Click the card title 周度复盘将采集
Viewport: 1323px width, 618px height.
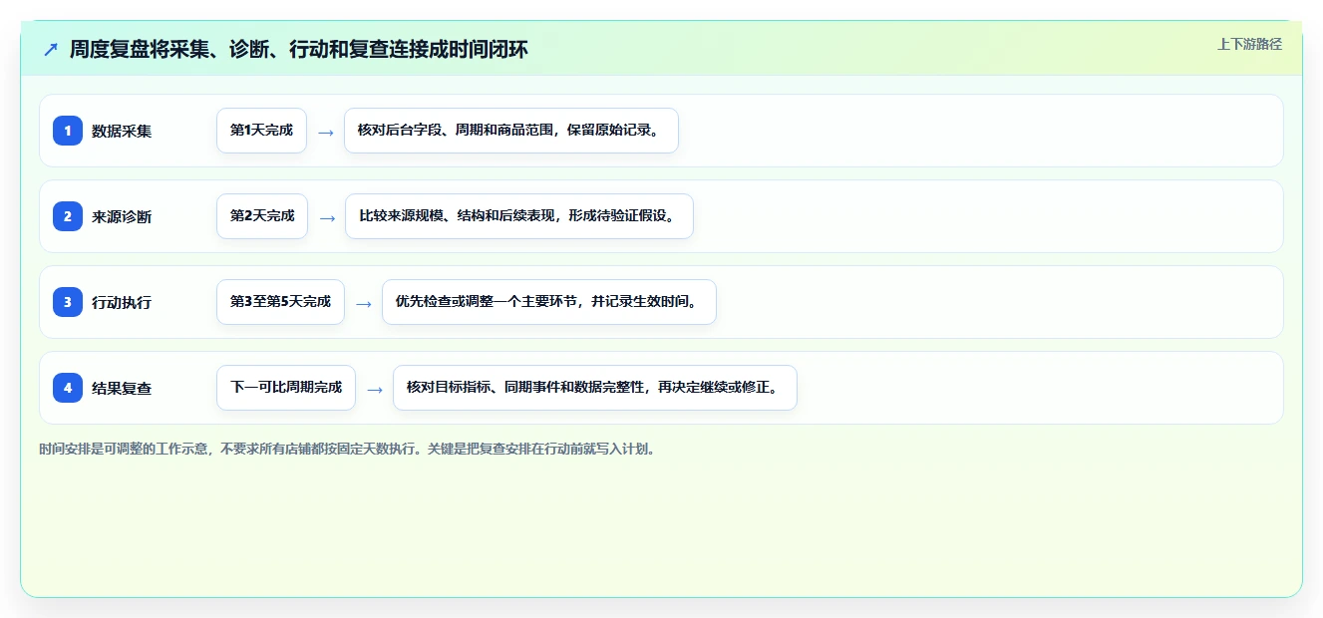click(299, 49)
